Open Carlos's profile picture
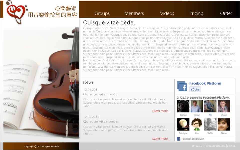 pos(183,106)
